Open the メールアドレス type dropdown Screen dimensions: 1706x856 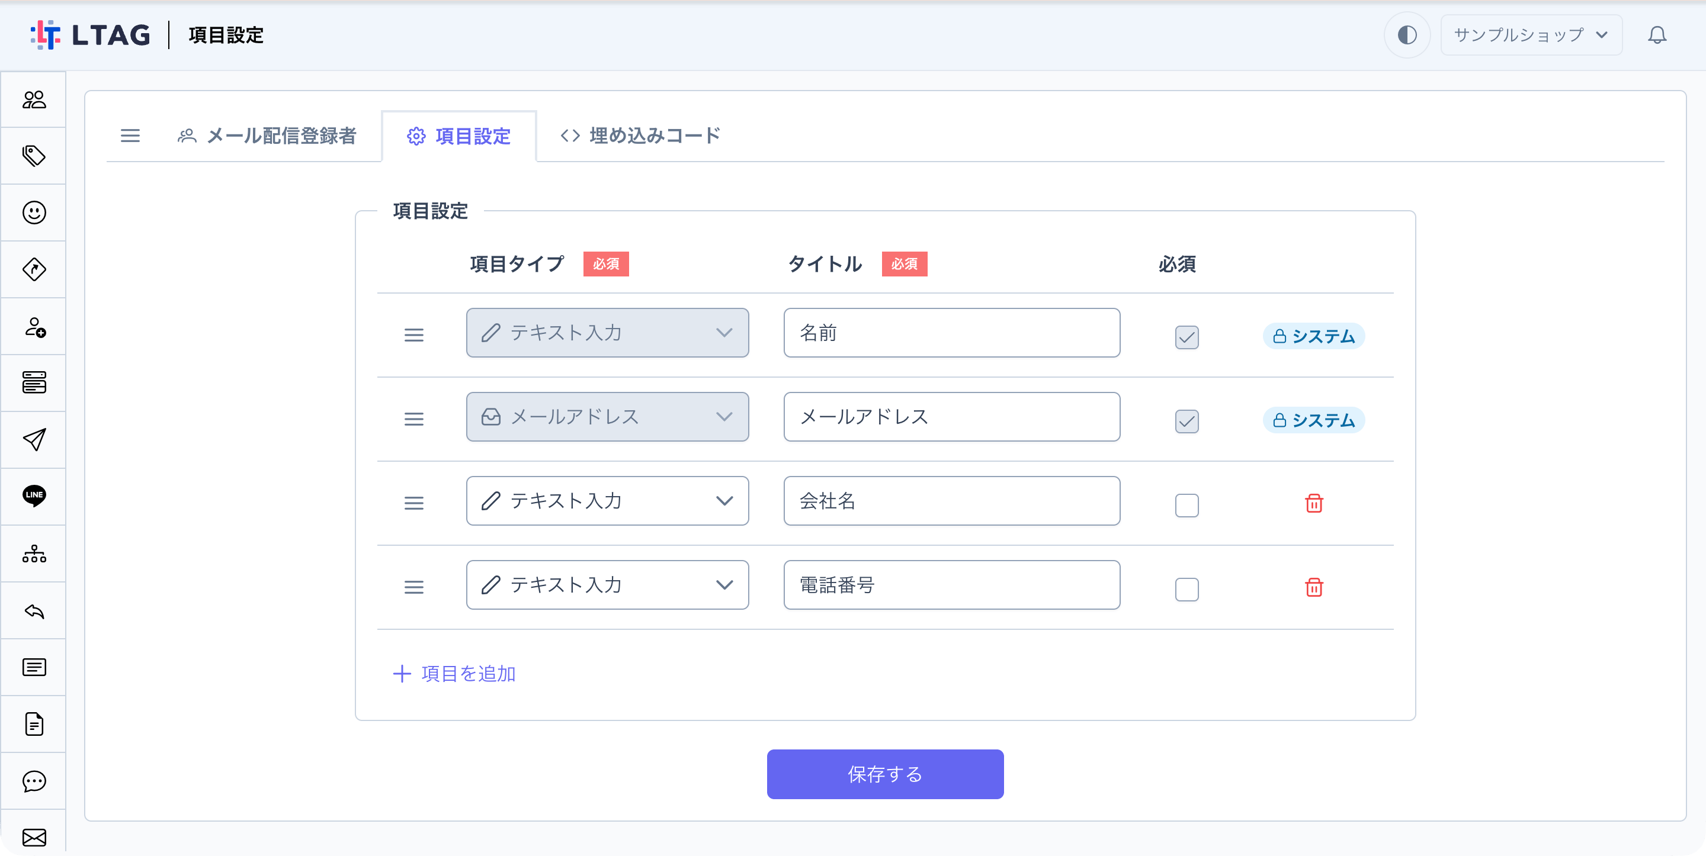pos(607,417)
